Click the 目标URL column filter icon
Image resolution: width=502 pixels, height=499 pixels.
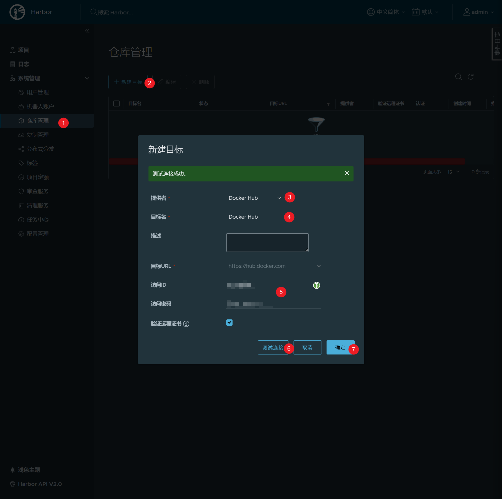pos(328,104)
